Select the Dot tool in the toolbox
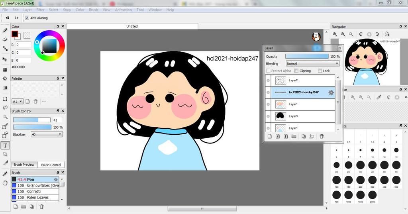 tap(5, 49)
